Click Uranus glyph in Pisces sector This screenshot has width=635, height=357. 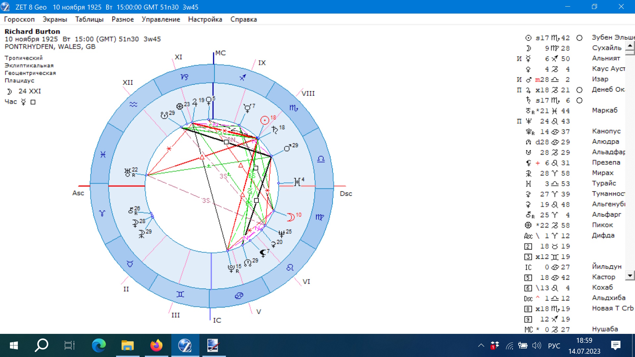click(x=128, y=172)
